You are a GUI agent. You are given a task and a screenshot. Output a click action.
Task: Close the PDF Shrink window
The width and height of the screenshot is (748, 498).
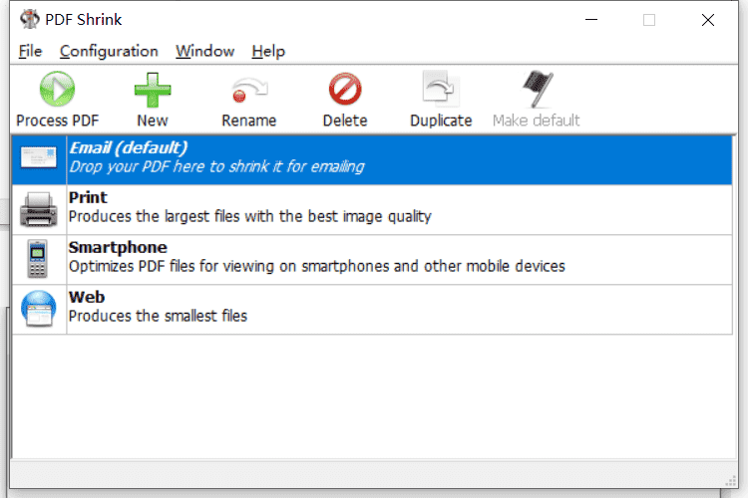[x=708, y=20]
